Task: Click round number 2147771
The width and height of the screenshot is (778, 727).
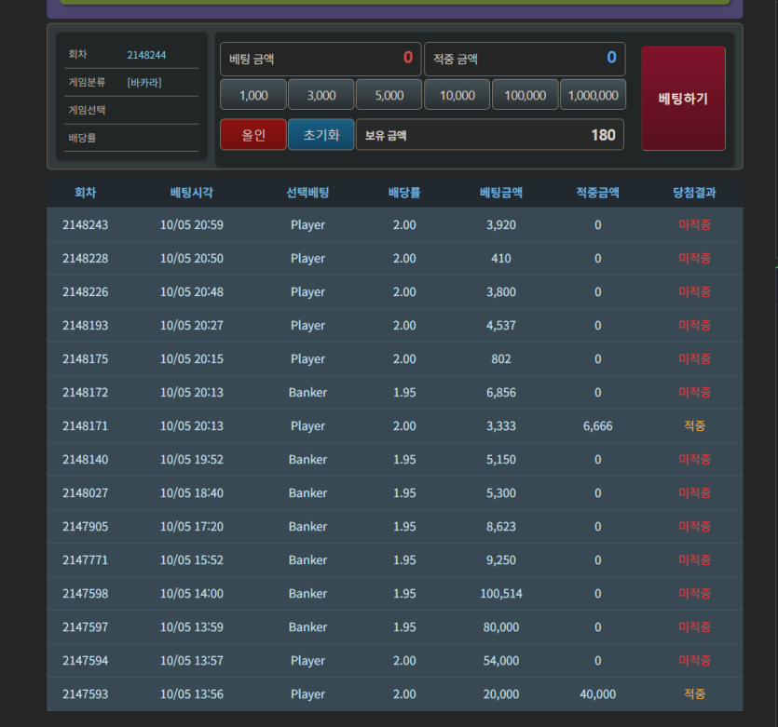Action: coord(86,560)
